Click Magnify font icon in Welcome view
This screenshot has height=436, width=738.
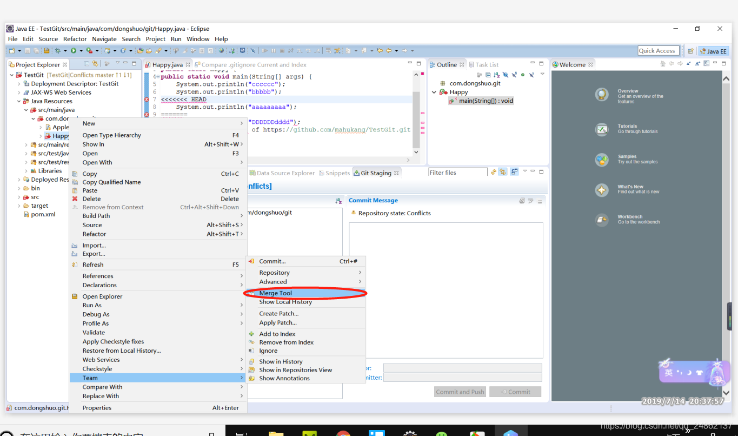697,64
